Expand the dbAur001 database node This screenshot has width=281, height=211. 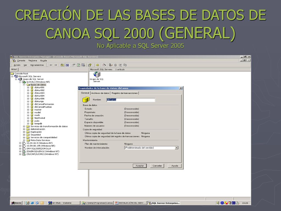pyautogui.click(x=28, y=88)
